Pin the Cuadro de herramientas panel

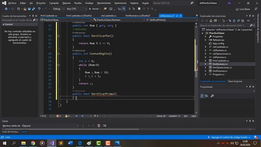pos(33,16)
